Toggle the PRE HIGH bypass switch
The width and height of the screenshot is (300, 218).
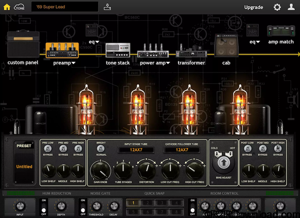(x=78, y=148)
